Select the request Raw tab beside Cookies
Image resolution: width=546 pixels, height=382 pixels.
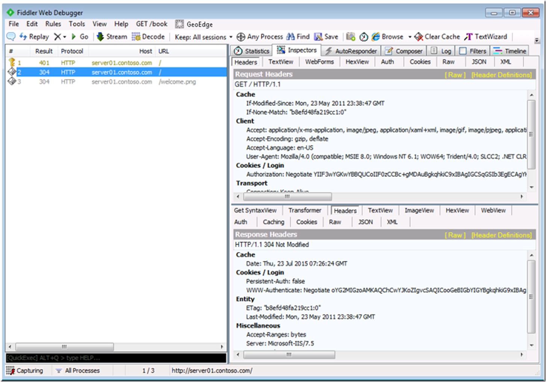448,62
